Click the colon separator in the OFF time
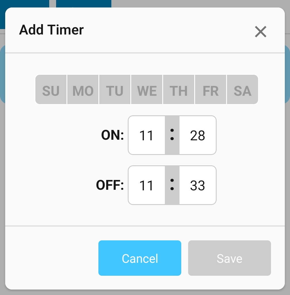290x295 pixels. pos(172,185)
